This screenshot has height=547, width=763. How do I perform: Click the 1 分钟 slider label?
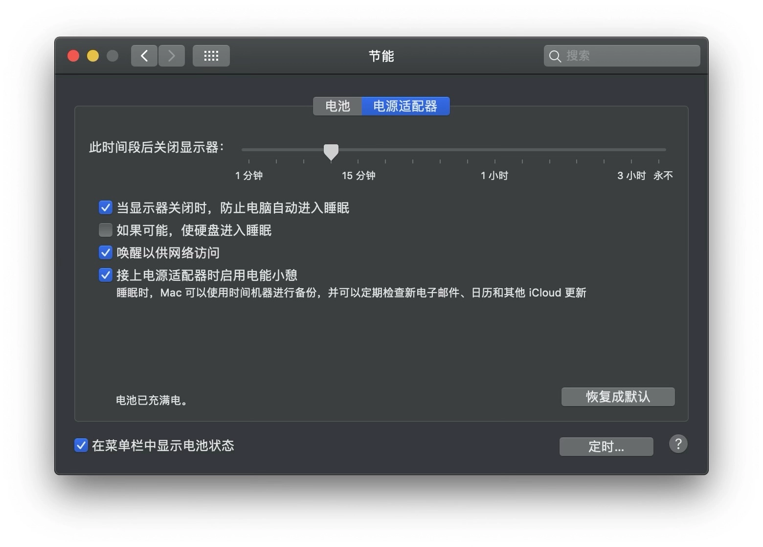point(249,176)
